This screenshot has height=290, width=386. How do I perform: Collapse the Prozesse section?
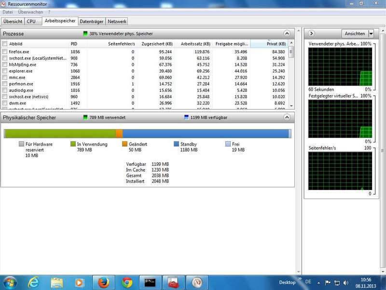(x=287, y=34)
